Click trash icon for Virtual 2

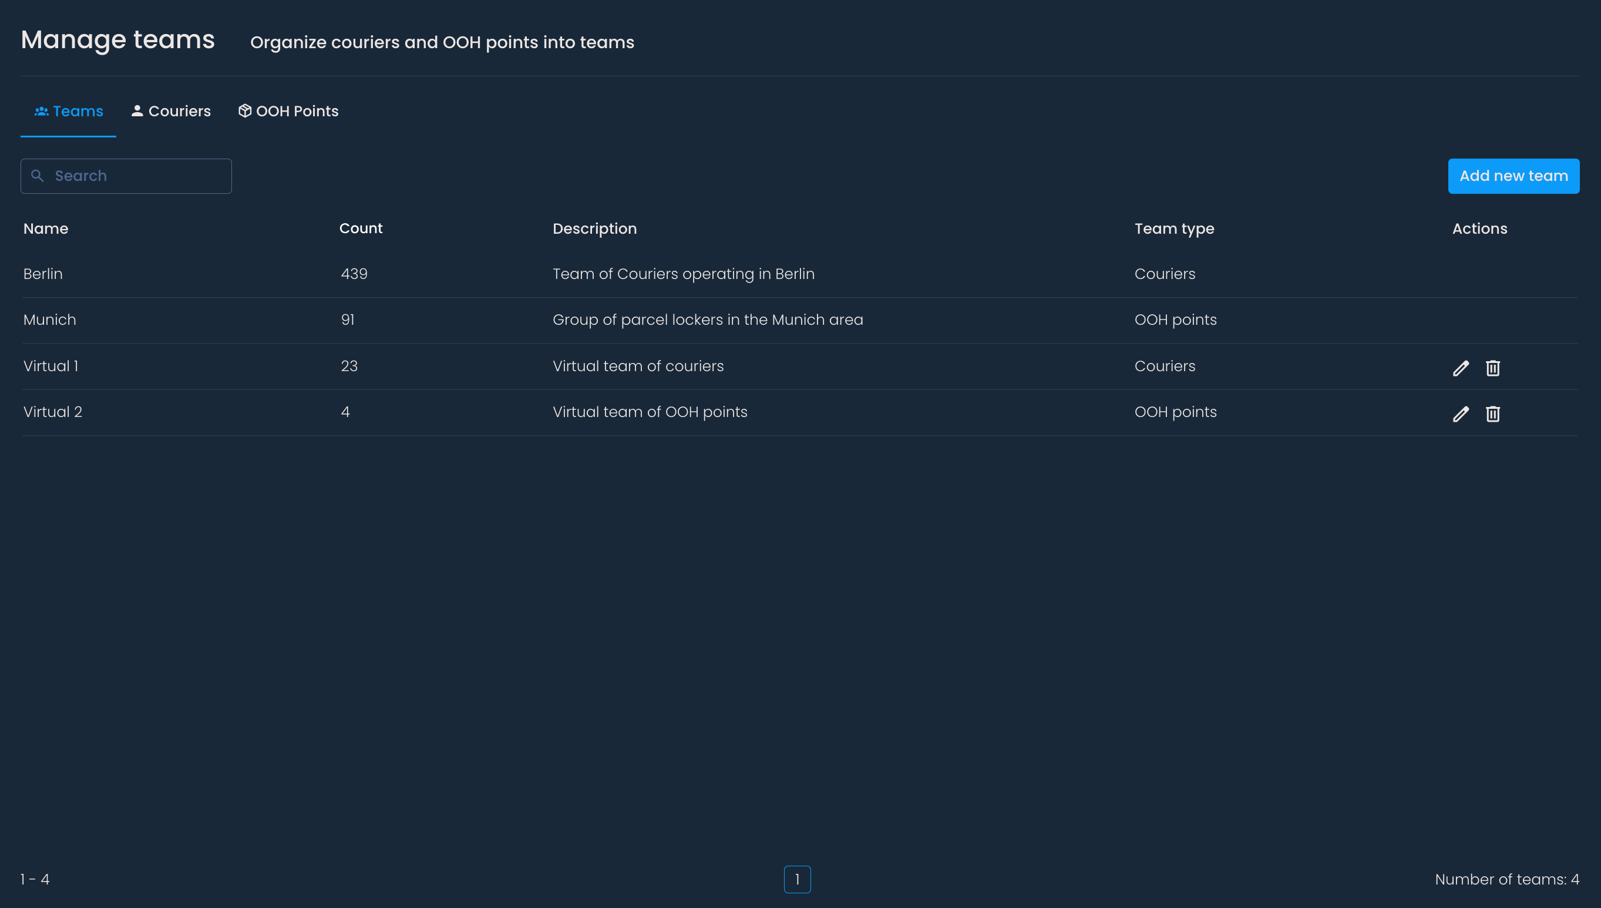pyautogui.click(x=1492, y=414)
